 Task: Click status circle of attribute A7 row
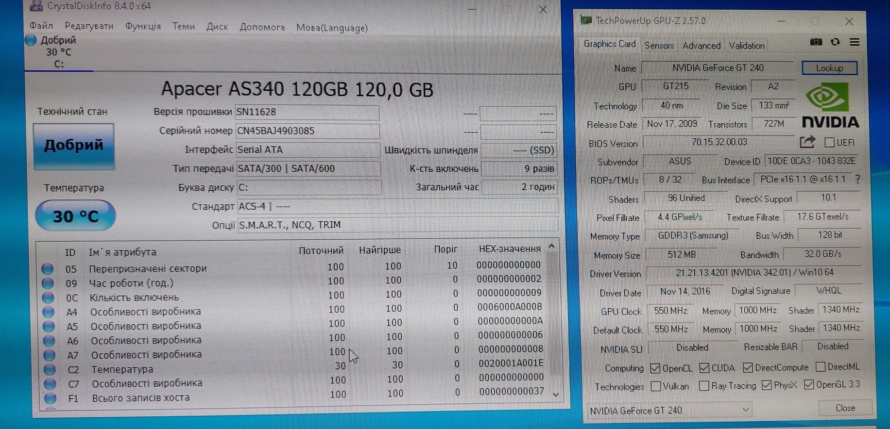[x=50, y=355]
